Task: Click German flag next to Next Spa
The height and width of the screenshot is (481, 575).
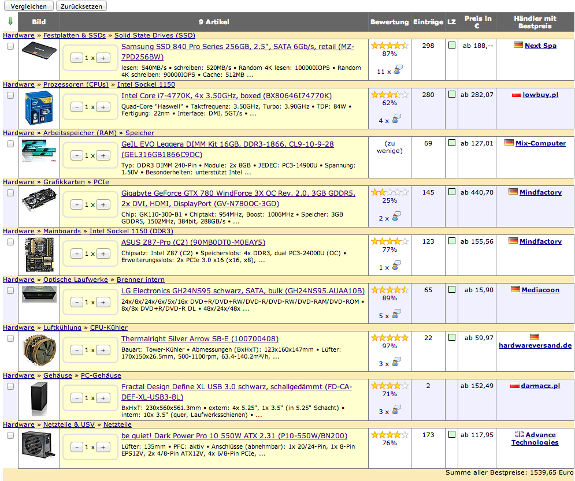Action: (518, 45)
